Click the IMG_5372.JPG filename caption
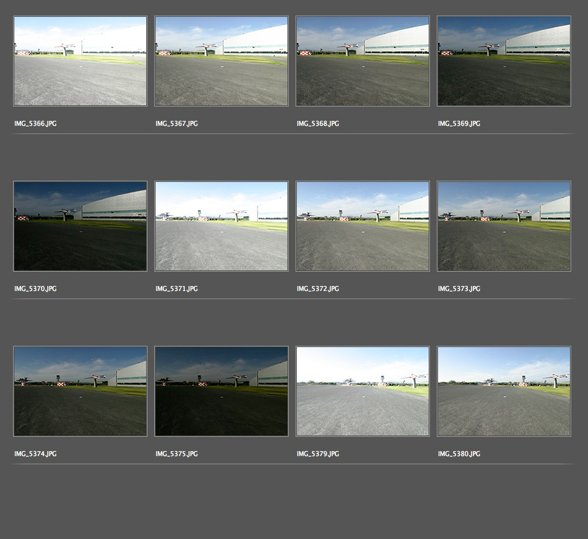Screen dimensions: 588x539 318,289
